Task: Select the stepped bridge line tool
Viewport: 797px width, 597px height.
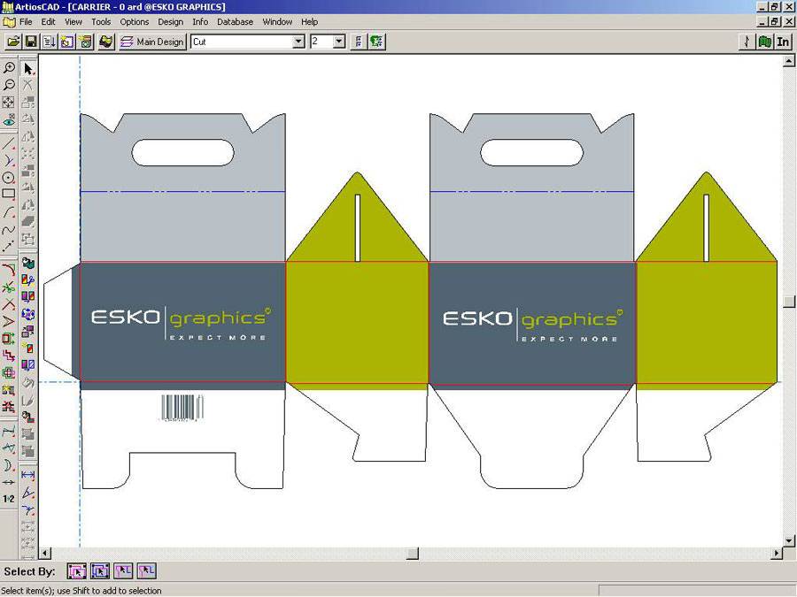Action: pos(9,356)
